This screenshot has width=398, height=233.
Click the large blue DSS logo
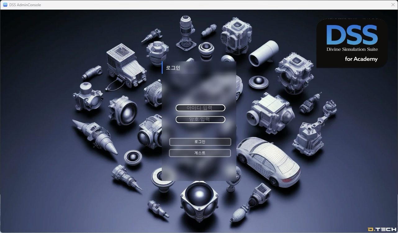[352, 35]
